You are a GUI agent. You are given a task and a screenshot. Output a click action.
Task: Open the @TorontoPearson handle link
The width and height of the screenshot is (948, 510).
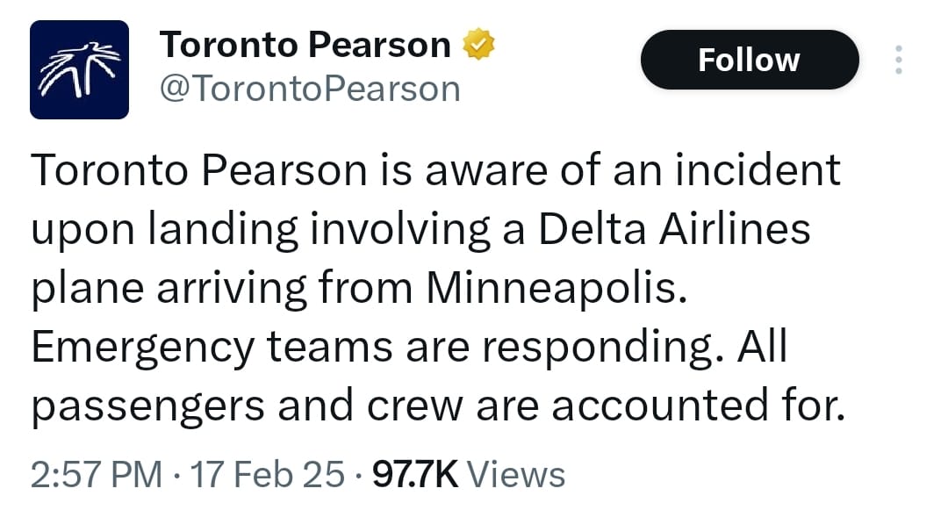[309, 88]
